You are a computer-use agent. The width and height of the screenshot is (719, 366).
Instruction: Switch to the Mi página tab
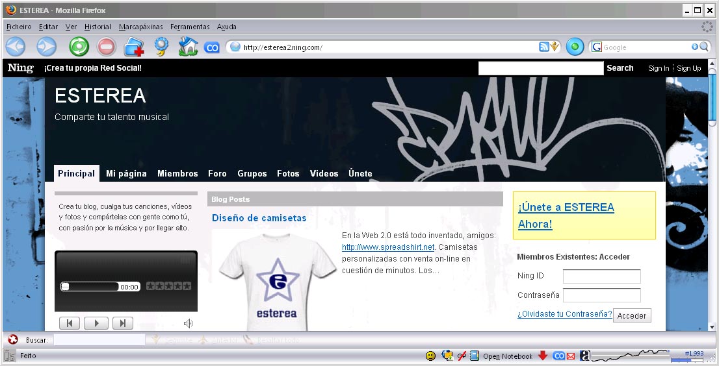point(126,173)
